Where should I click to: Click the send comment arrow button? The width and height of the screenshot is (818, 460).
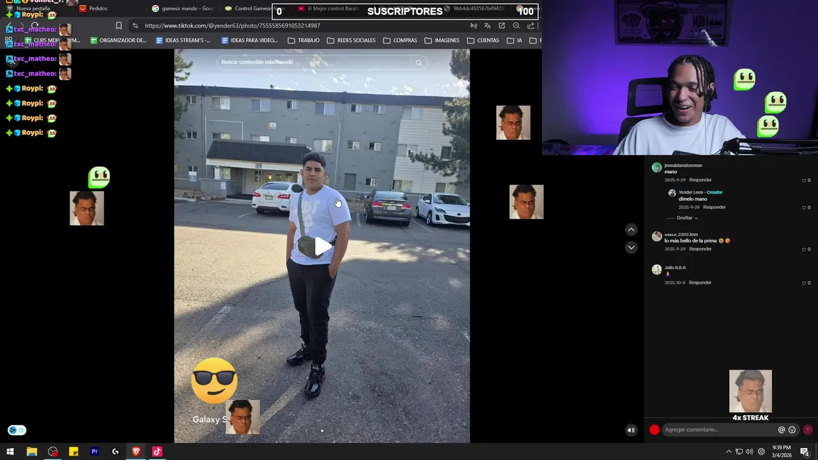tap(808, 430)
